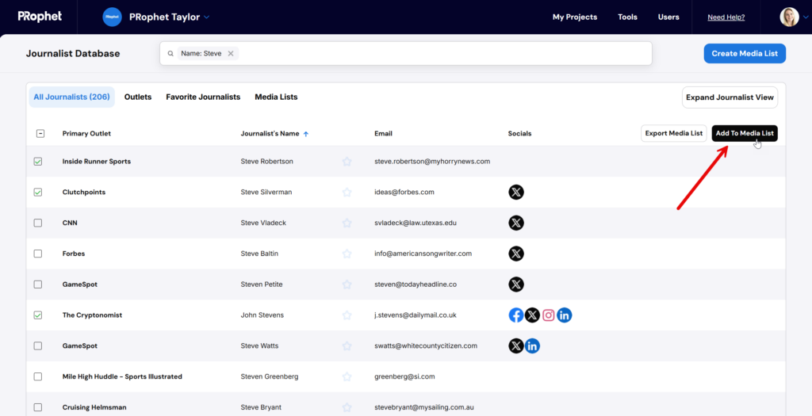The height and width of the screenshot is (416, 812).
Task: Click the Need Help? link
Action: (726, 17)
